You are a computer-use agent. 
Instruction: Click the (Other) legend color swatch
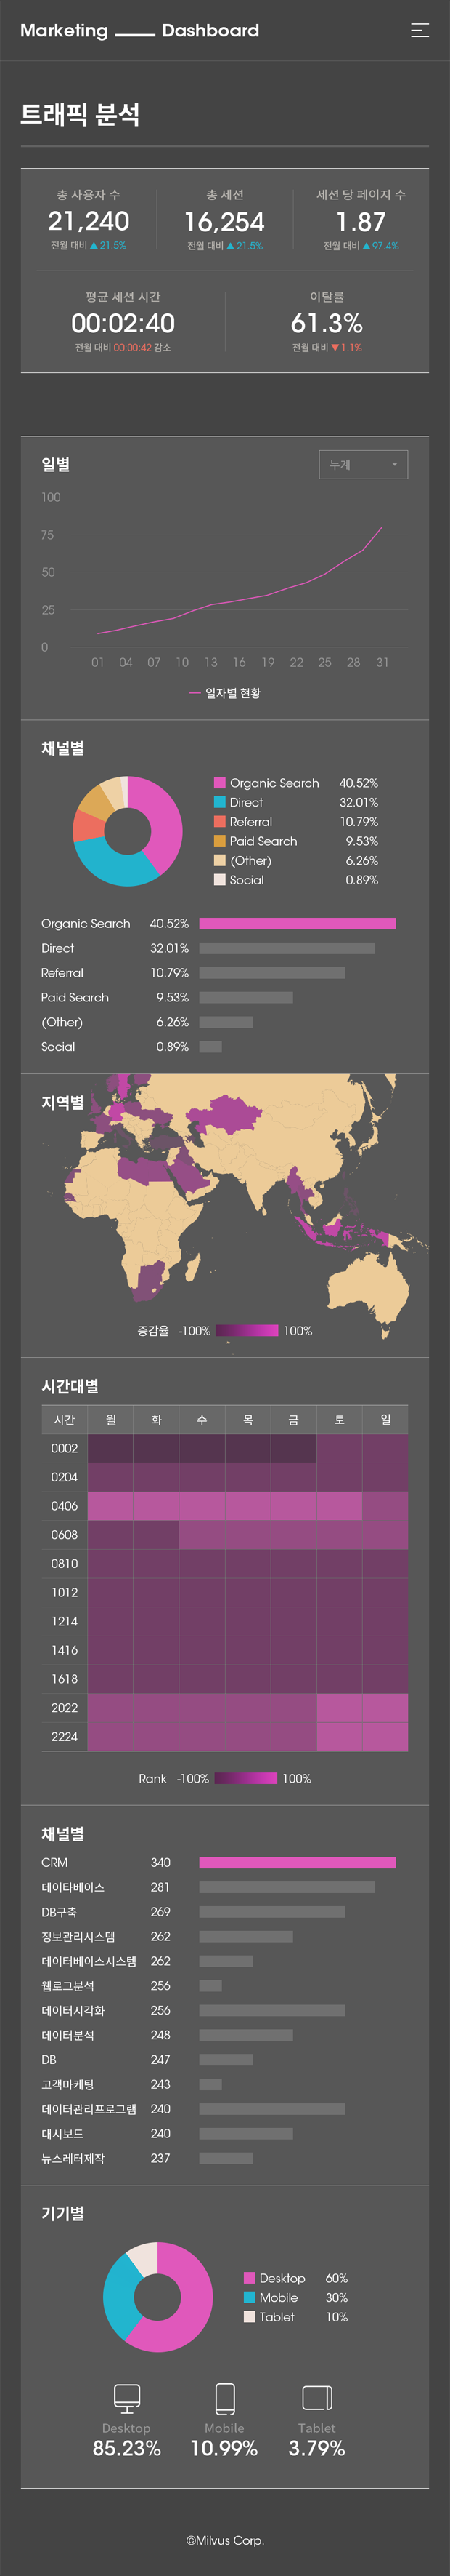219,860
